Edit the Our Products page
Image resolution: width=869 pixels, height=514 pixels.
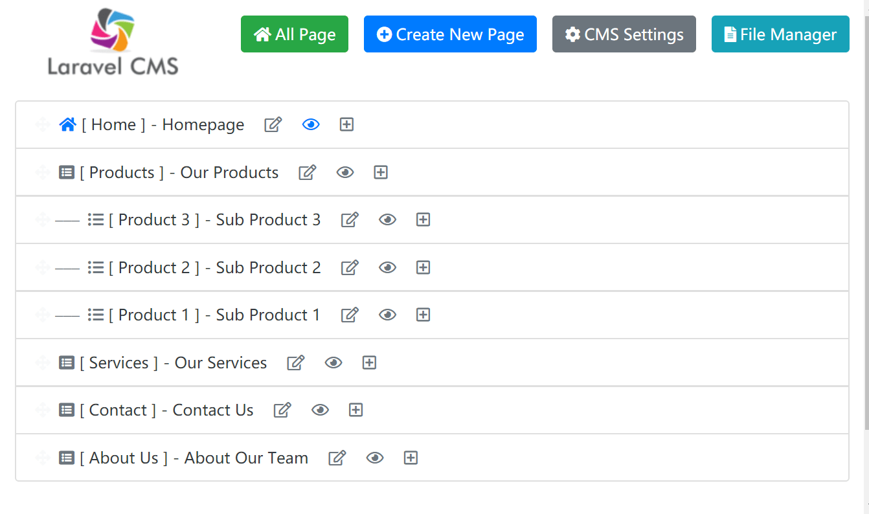coord(308,173)
